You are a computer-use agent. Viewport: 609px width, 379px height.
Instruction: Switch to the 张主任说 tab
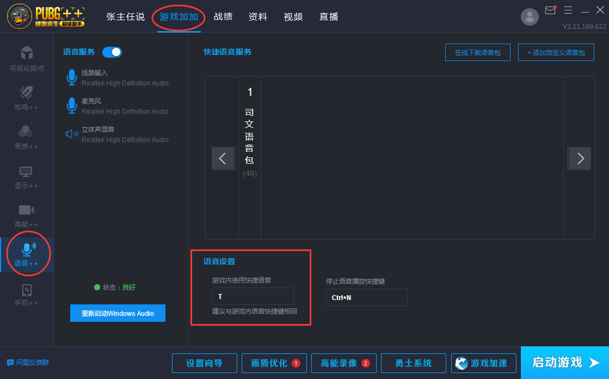[125, 17]
